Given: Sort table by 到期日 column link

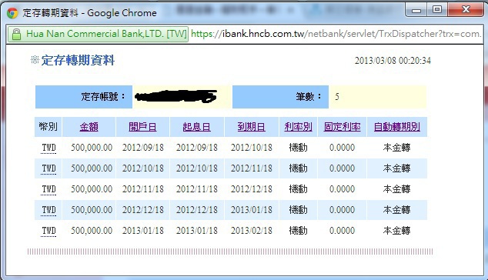Looking at the screenshot, I should (252, 127).
